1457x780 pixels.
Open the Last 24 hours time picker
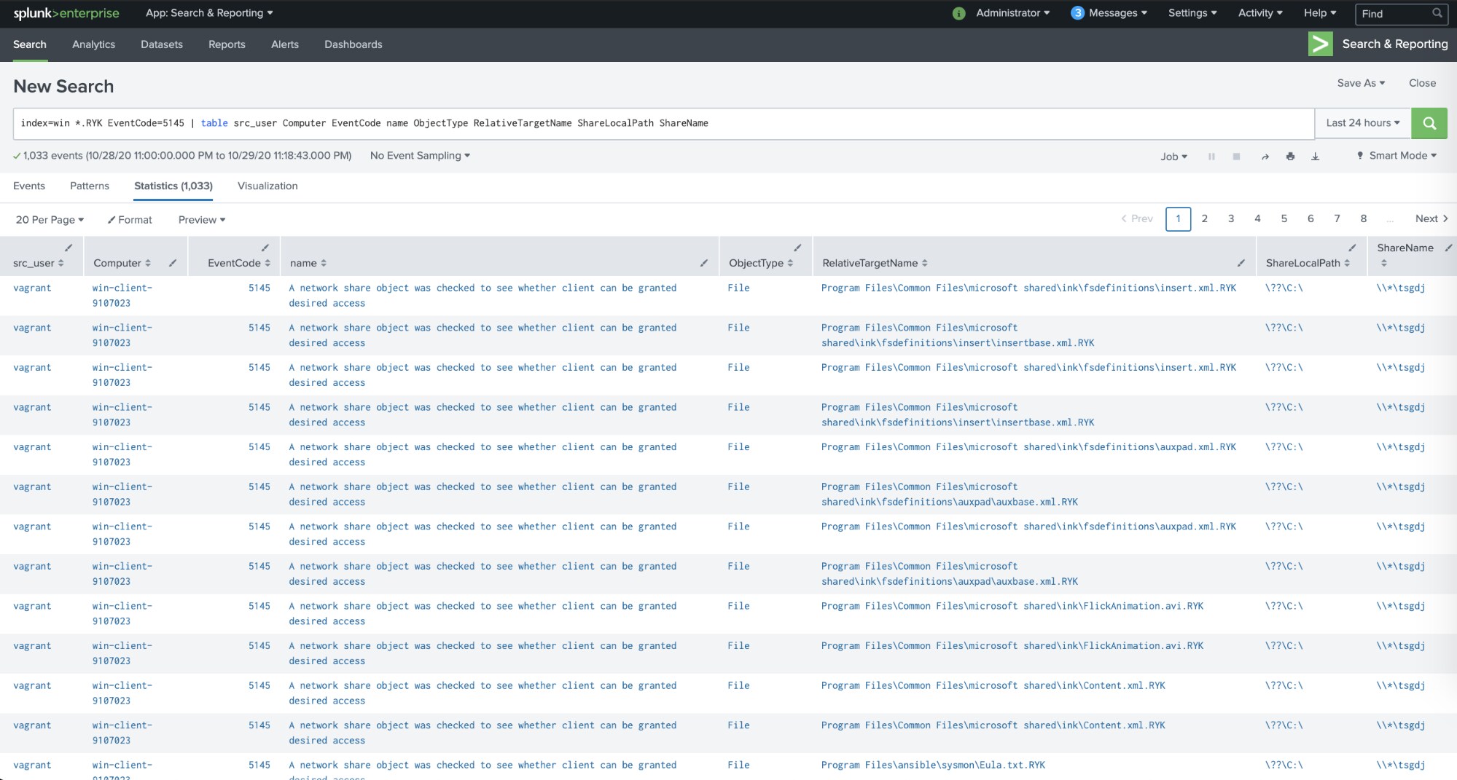1363,123
